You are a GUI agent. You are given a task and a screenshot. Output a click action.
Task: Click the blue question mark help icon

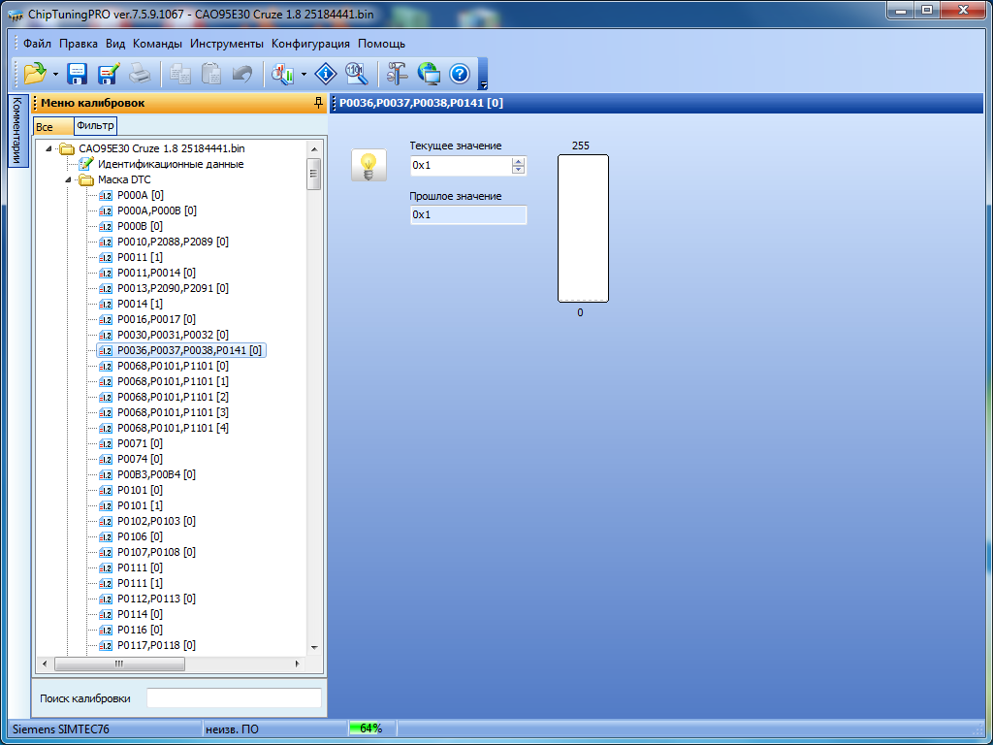tap(460, 74)
